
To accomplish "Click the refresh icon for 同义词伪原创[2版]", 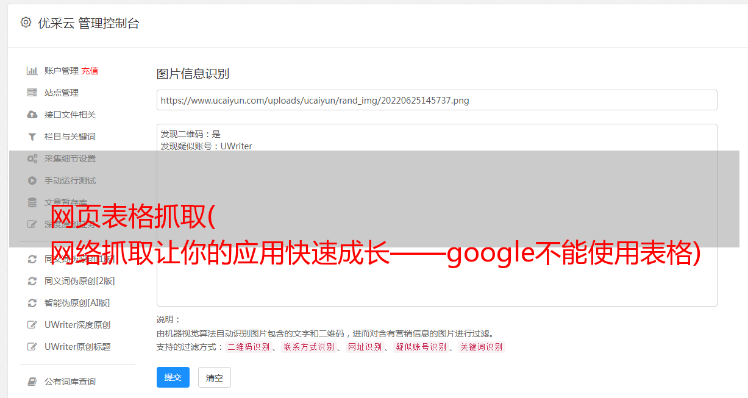I will click(x=32, y=281).
